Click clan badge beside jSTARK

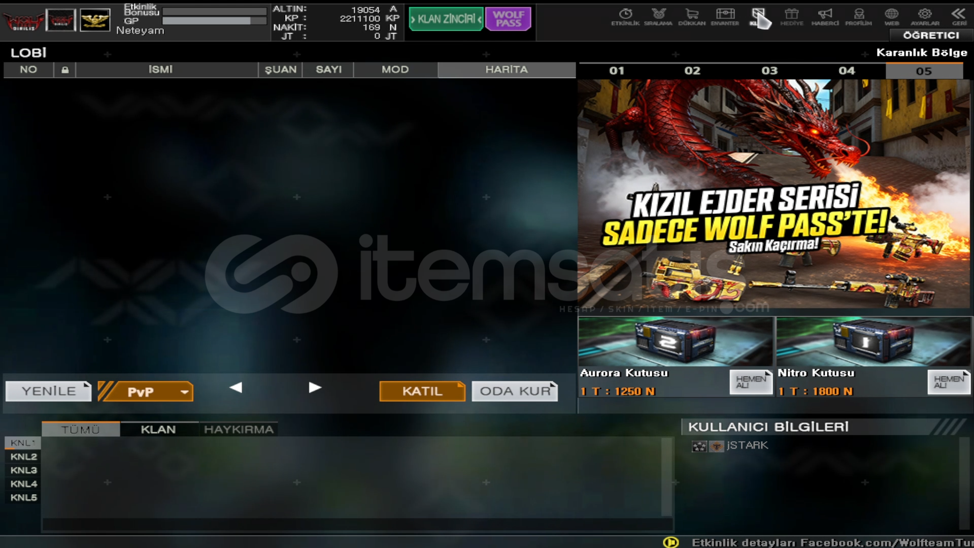(716, 446)
